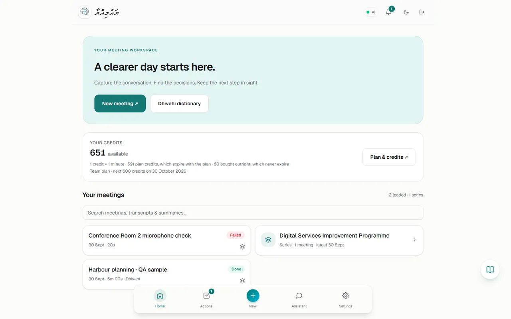Click the Failed status badge
511x319 pixels.
tap(236, 235)
